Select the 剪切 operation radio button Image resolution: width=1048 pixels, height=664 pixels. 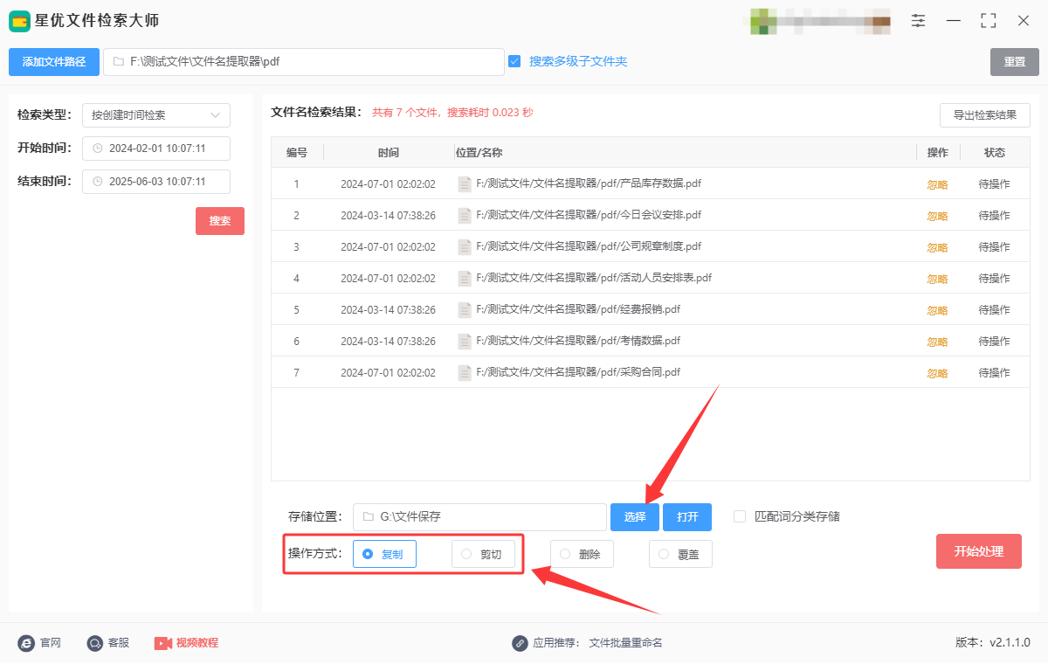pyautogui.click(x=466, y=554)
